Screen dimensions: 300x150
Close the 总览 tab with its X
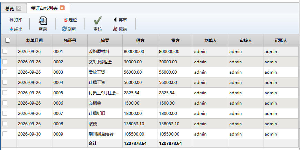click(19, 8)
